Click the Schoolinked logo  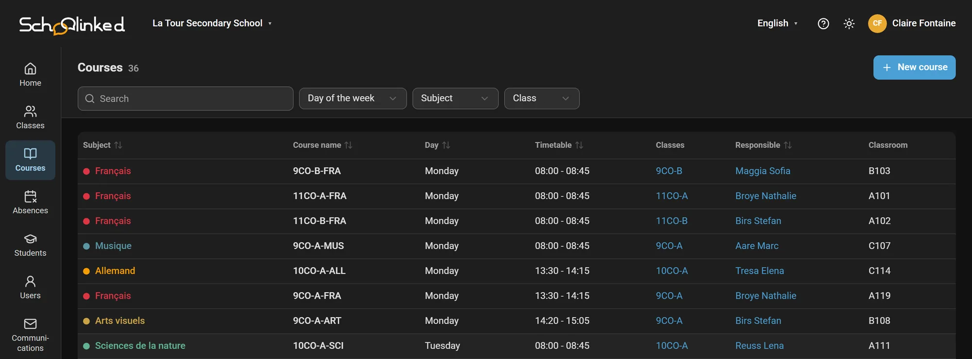click(x=72, y=25)
